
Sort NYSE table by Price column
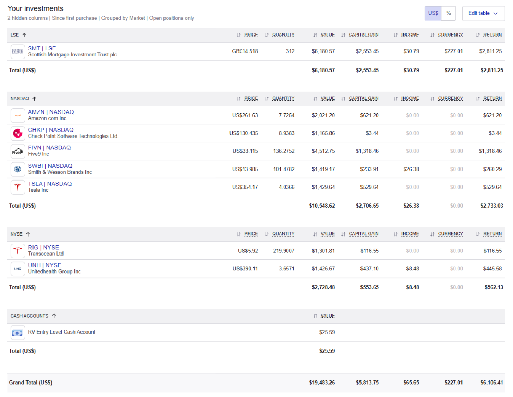[x=247, y=234]
